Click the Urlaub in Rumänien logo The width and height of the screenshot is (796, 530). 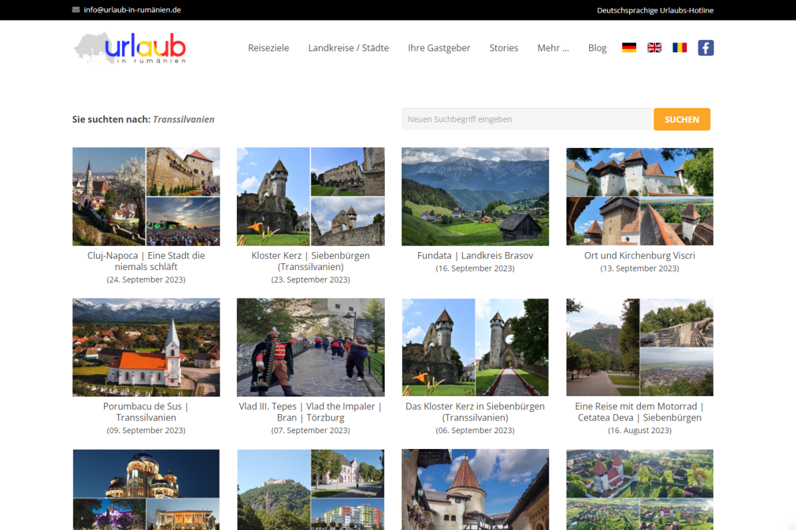click(x=130, y=48)
